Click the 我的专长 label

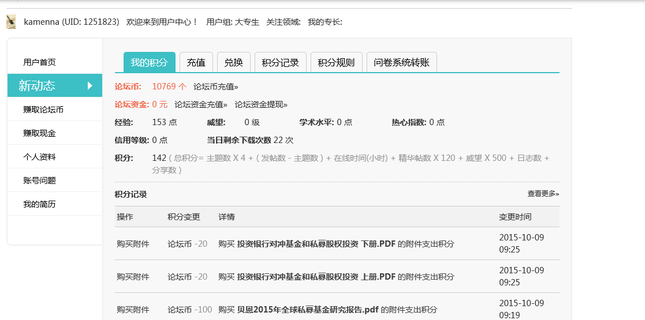click(325, 22)
